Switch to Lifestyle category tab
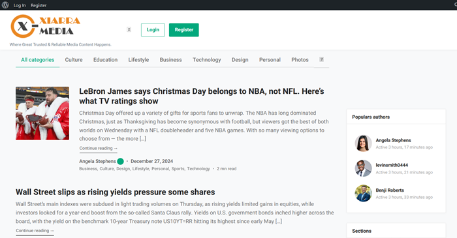This screenshot has height=238, width=457. point(138,59)
